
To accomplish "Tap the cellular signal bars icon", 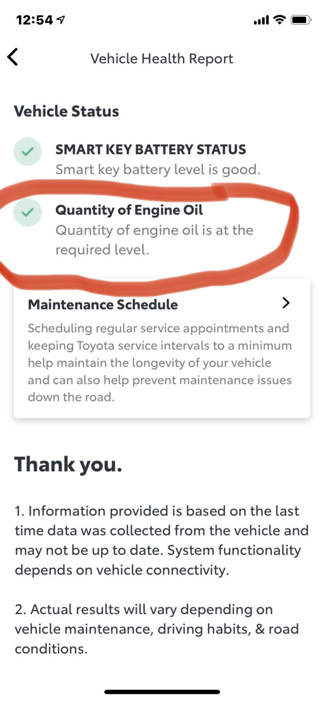I will pyautogui.click(x=262, y=21).
